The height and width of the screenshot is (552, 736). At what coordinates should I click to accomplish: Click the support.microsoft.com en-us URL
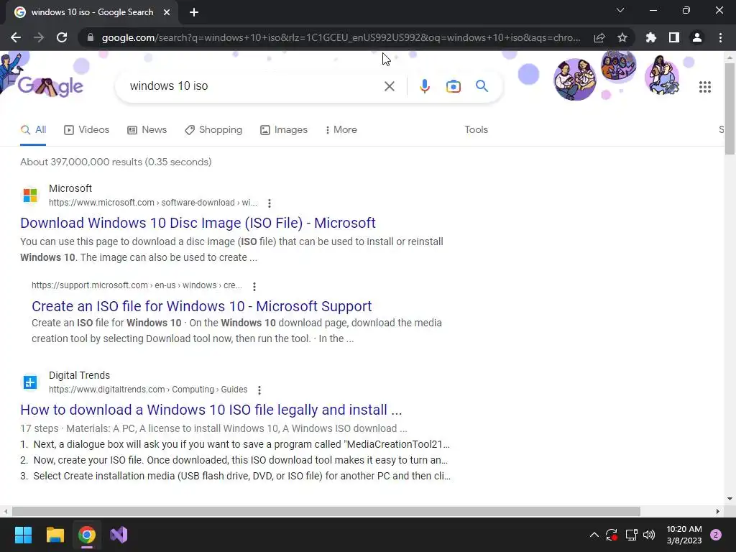tap(137, 285)
